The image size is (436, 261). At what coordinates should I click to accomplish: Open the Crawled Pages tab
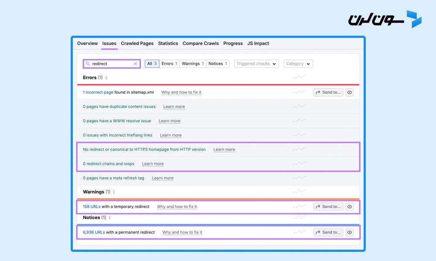pos(137,43)
